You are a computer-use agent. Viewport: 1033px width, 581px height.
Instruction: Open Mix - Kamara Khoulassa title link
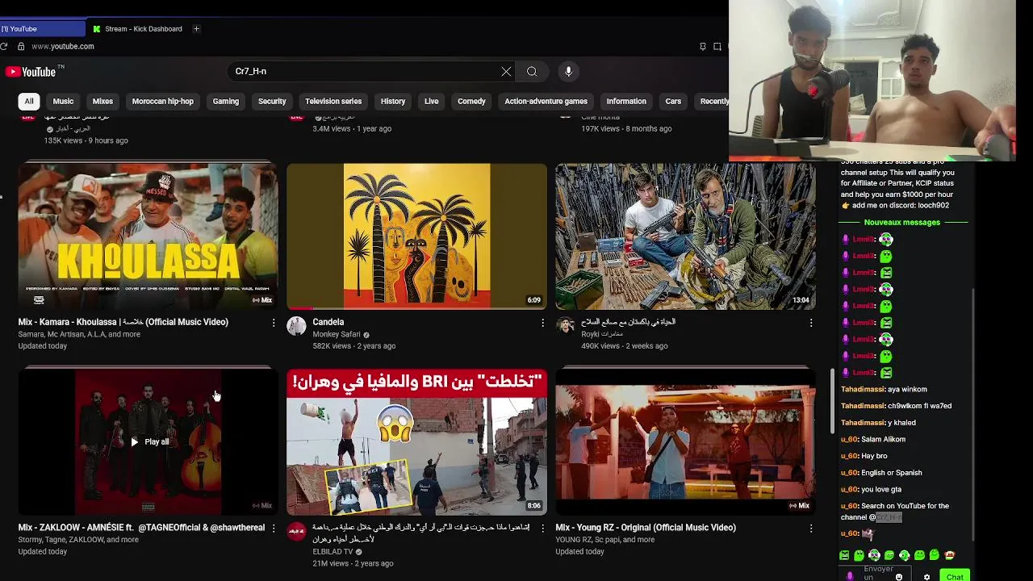[x=123, y=322]
